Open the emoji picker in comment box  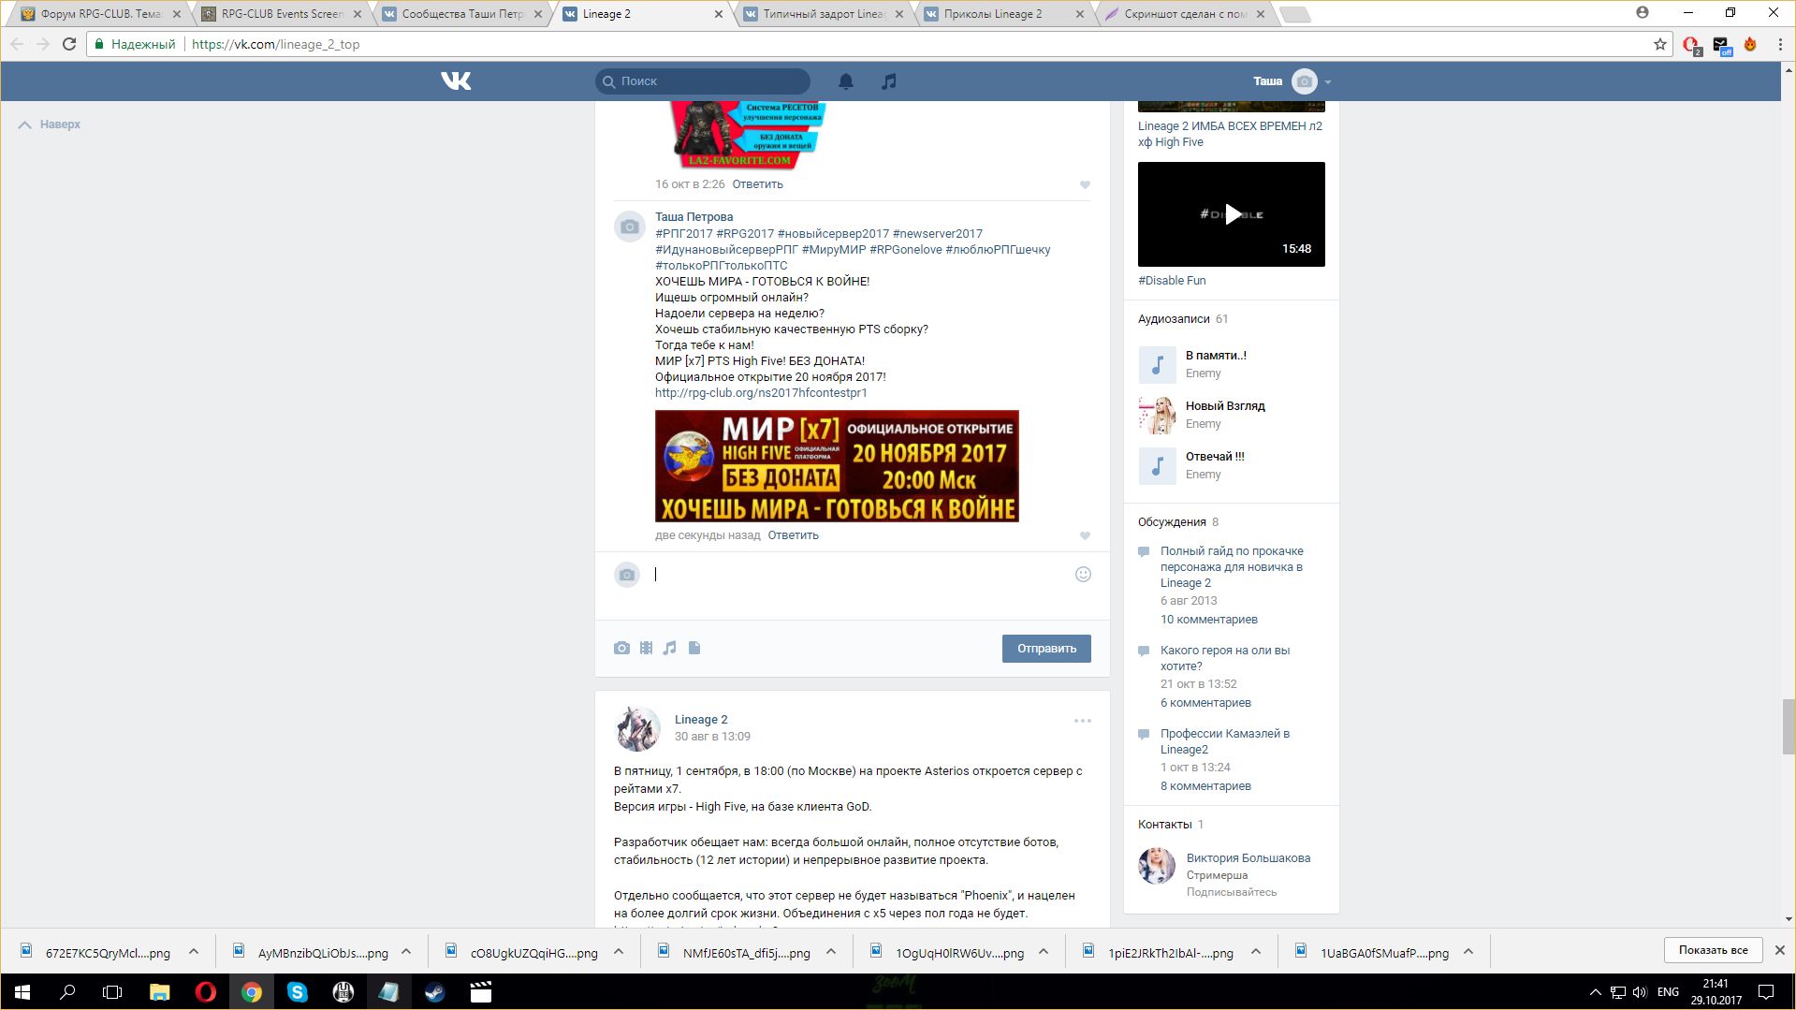pos(1083,575)
